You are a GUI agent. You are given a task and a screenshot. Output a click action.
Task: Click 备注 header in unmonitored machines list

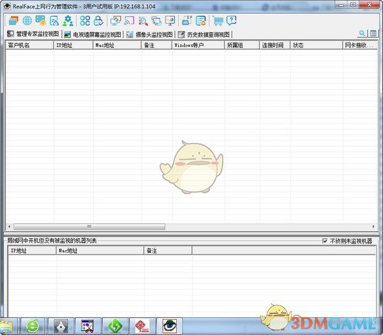click(x=168, y=251)
